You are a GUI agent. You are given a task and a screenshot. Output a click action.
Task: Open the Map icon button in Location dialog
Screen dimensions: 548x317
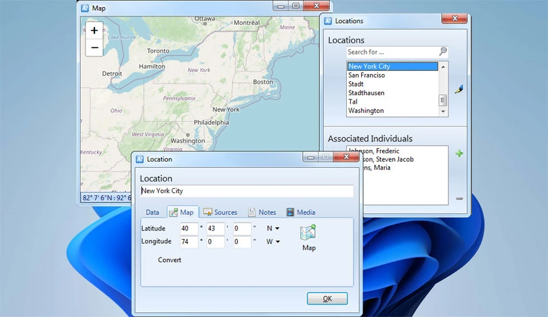309,238
